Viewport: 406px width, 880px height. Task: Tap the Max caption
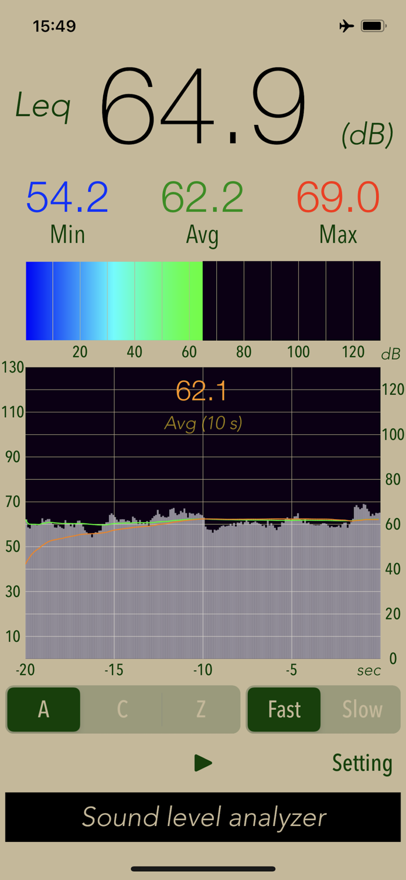(338, 235)
